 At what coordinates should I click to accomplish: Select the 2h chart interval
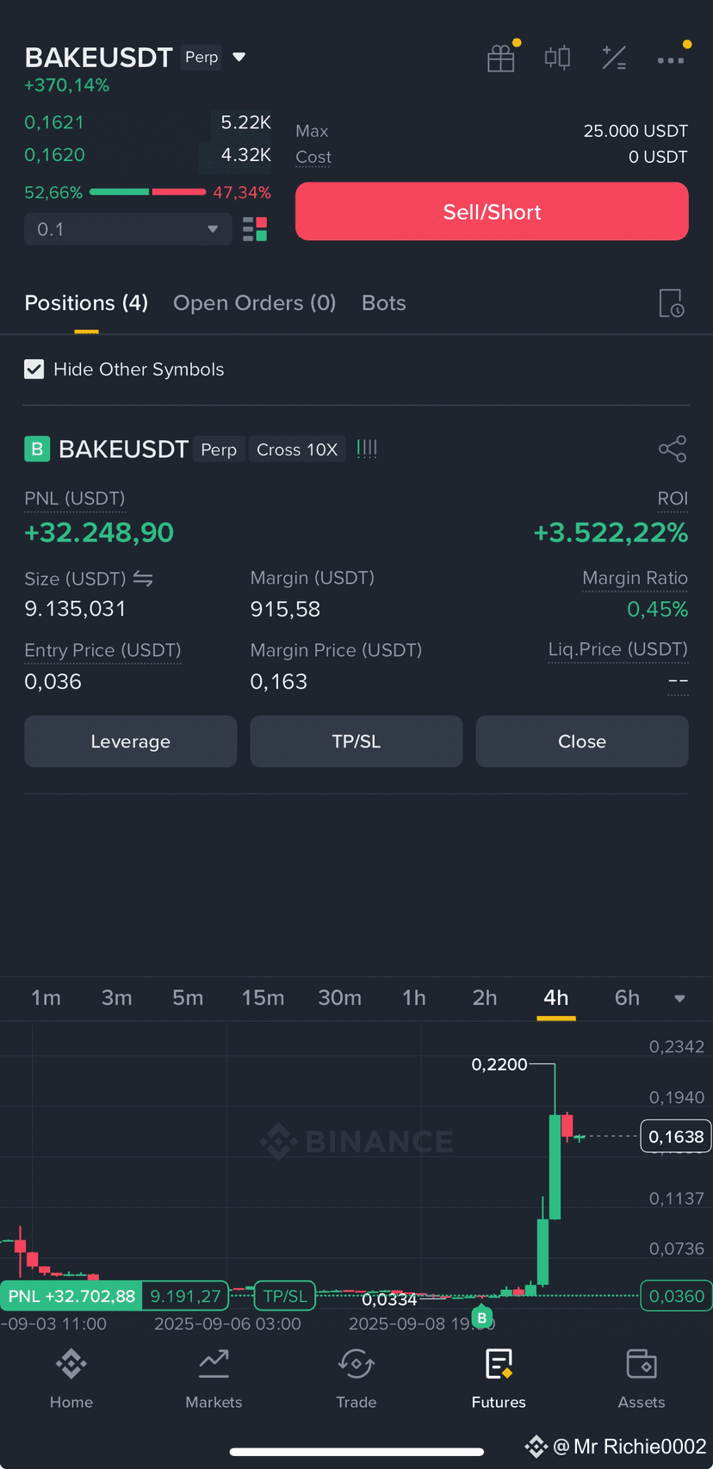coord(485,998)
